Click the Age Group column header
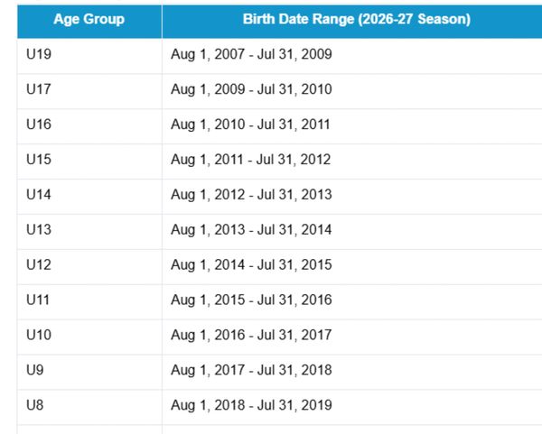This screenshot has width=542, height=434. (89, 19)
